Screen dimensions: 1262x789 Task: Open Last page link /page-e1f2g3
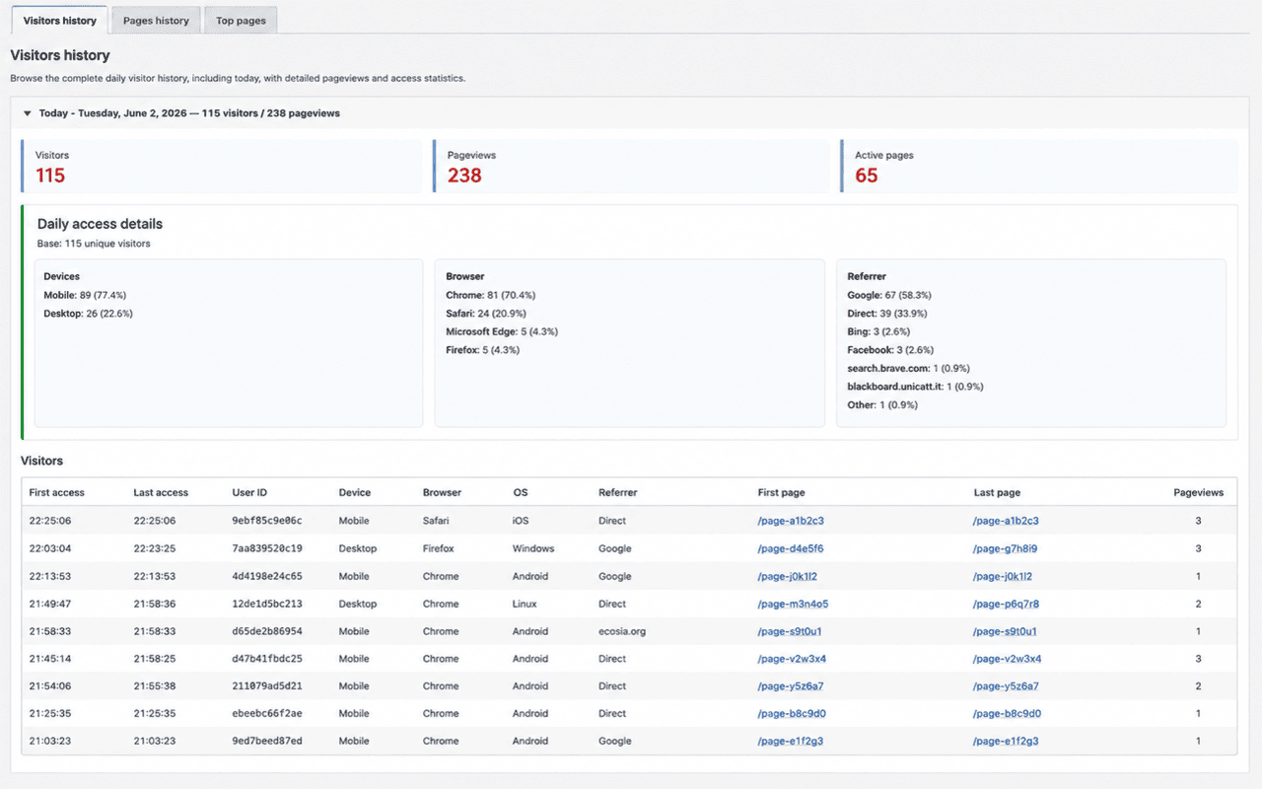pyautogui.click(x=1005, y=741)
